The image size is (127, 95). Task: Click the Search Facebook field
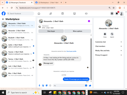coord(20,13)
